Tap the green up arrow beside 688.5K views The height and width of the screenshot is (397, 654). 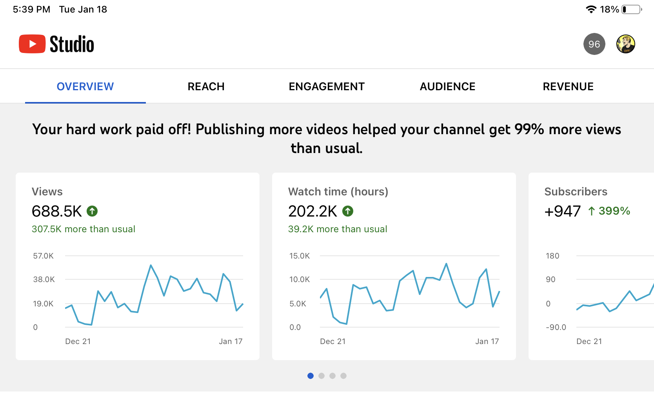[x=92, y=211]
